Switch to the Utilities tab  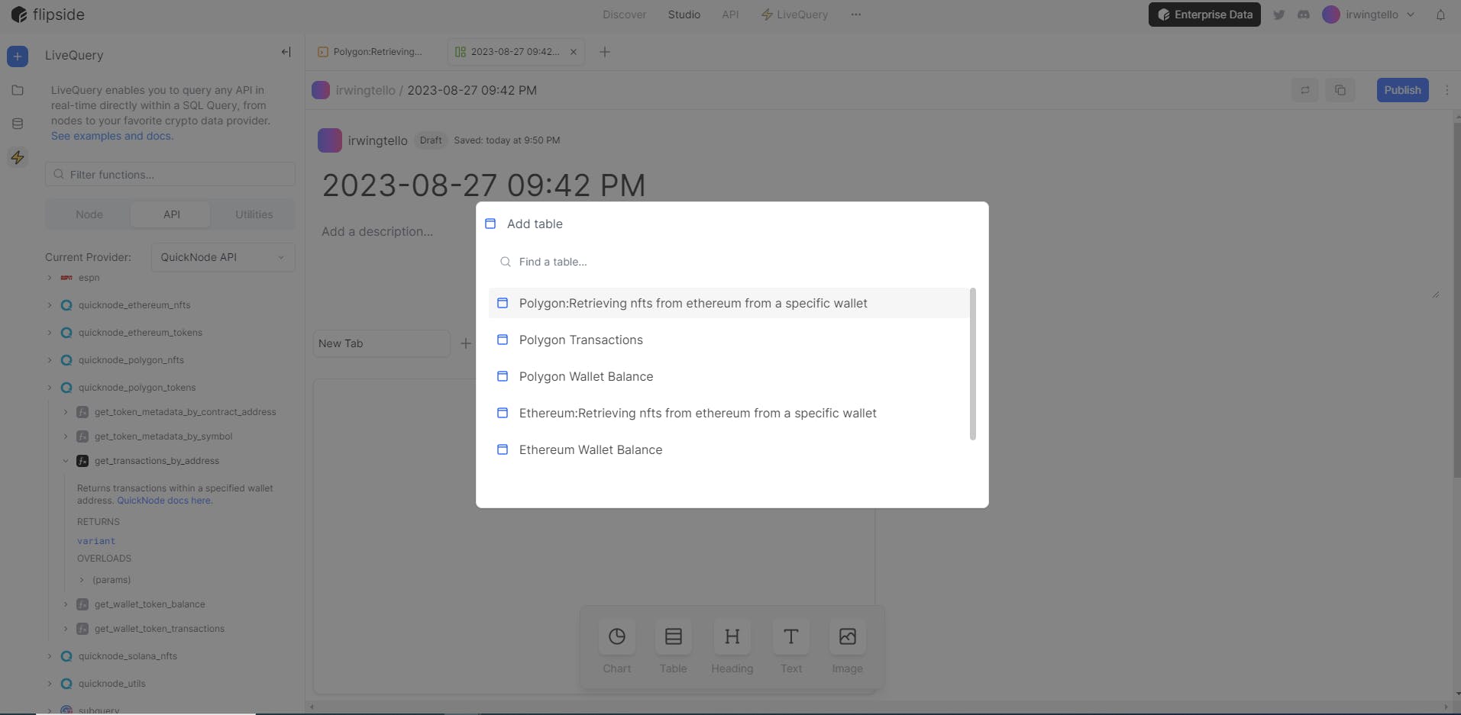pos(254,214)
